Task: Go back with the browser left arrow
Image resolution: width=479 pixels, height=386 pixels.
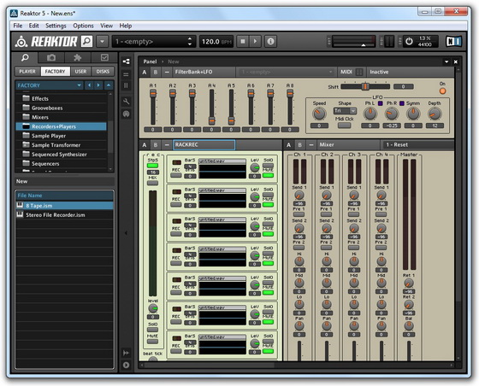Action: click(x=89, y=85)
